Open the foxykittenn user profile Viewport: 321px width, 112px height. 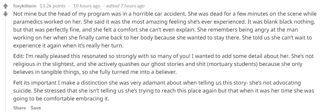[x=25, y=6]
